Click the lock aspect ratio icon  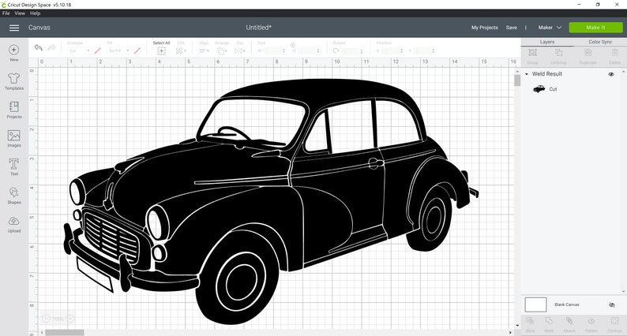293,45
